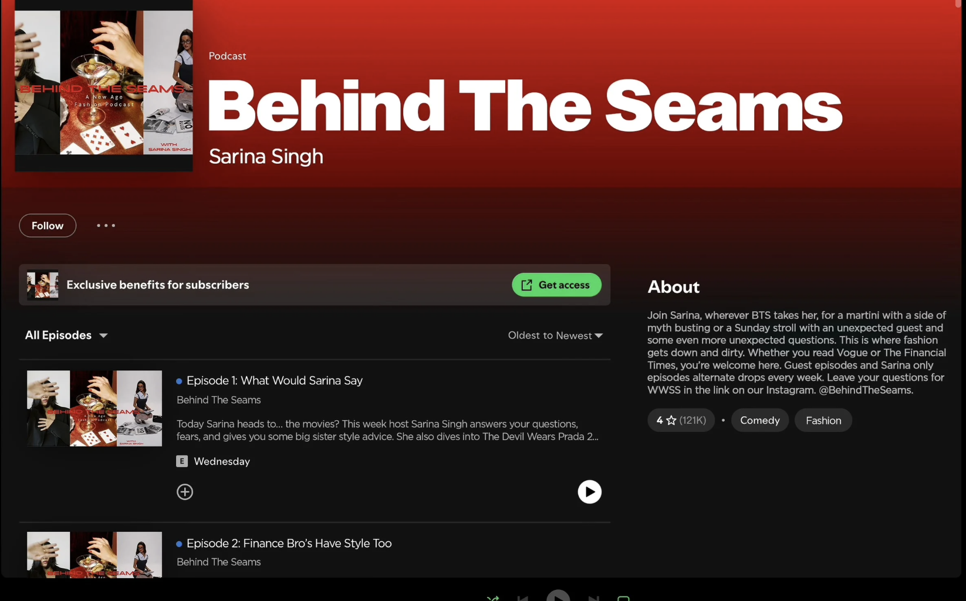
Task: Click the Behind The Seams podcast cover art
Action: click(104, 86)
